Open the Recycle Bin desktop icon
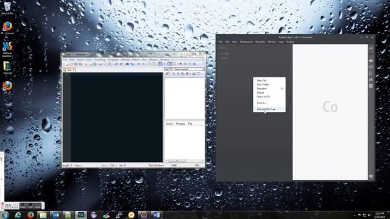 tap(7, 8)
